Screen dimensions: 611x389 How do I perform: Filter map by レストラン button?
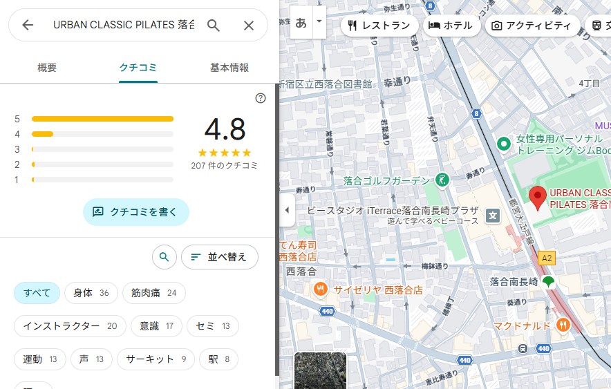click(x=379, y=26)
